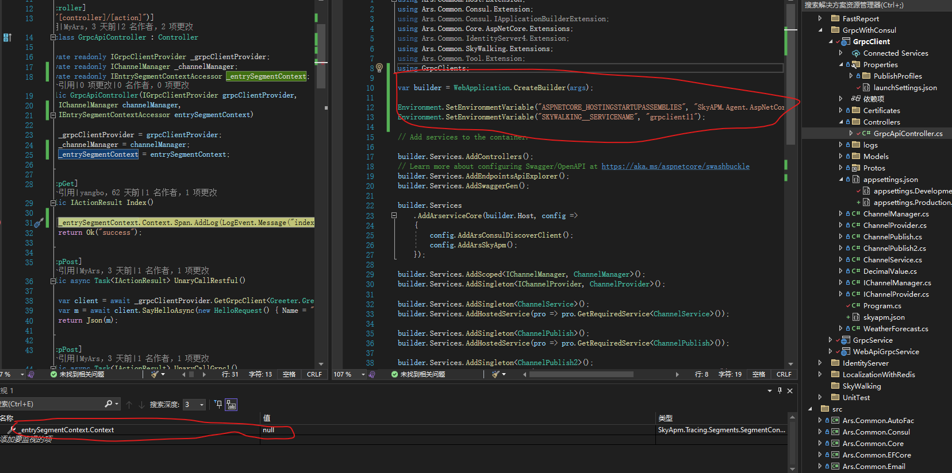The image size is (952, 473).
Task: Select skyapm.json in Solution Explorer
Action: [x=884, y=317]
